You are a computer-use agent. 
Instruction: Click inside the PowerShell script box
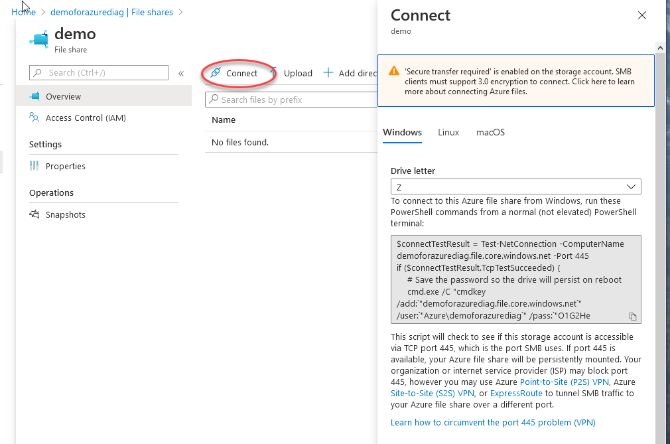click(x=515, y=279)
